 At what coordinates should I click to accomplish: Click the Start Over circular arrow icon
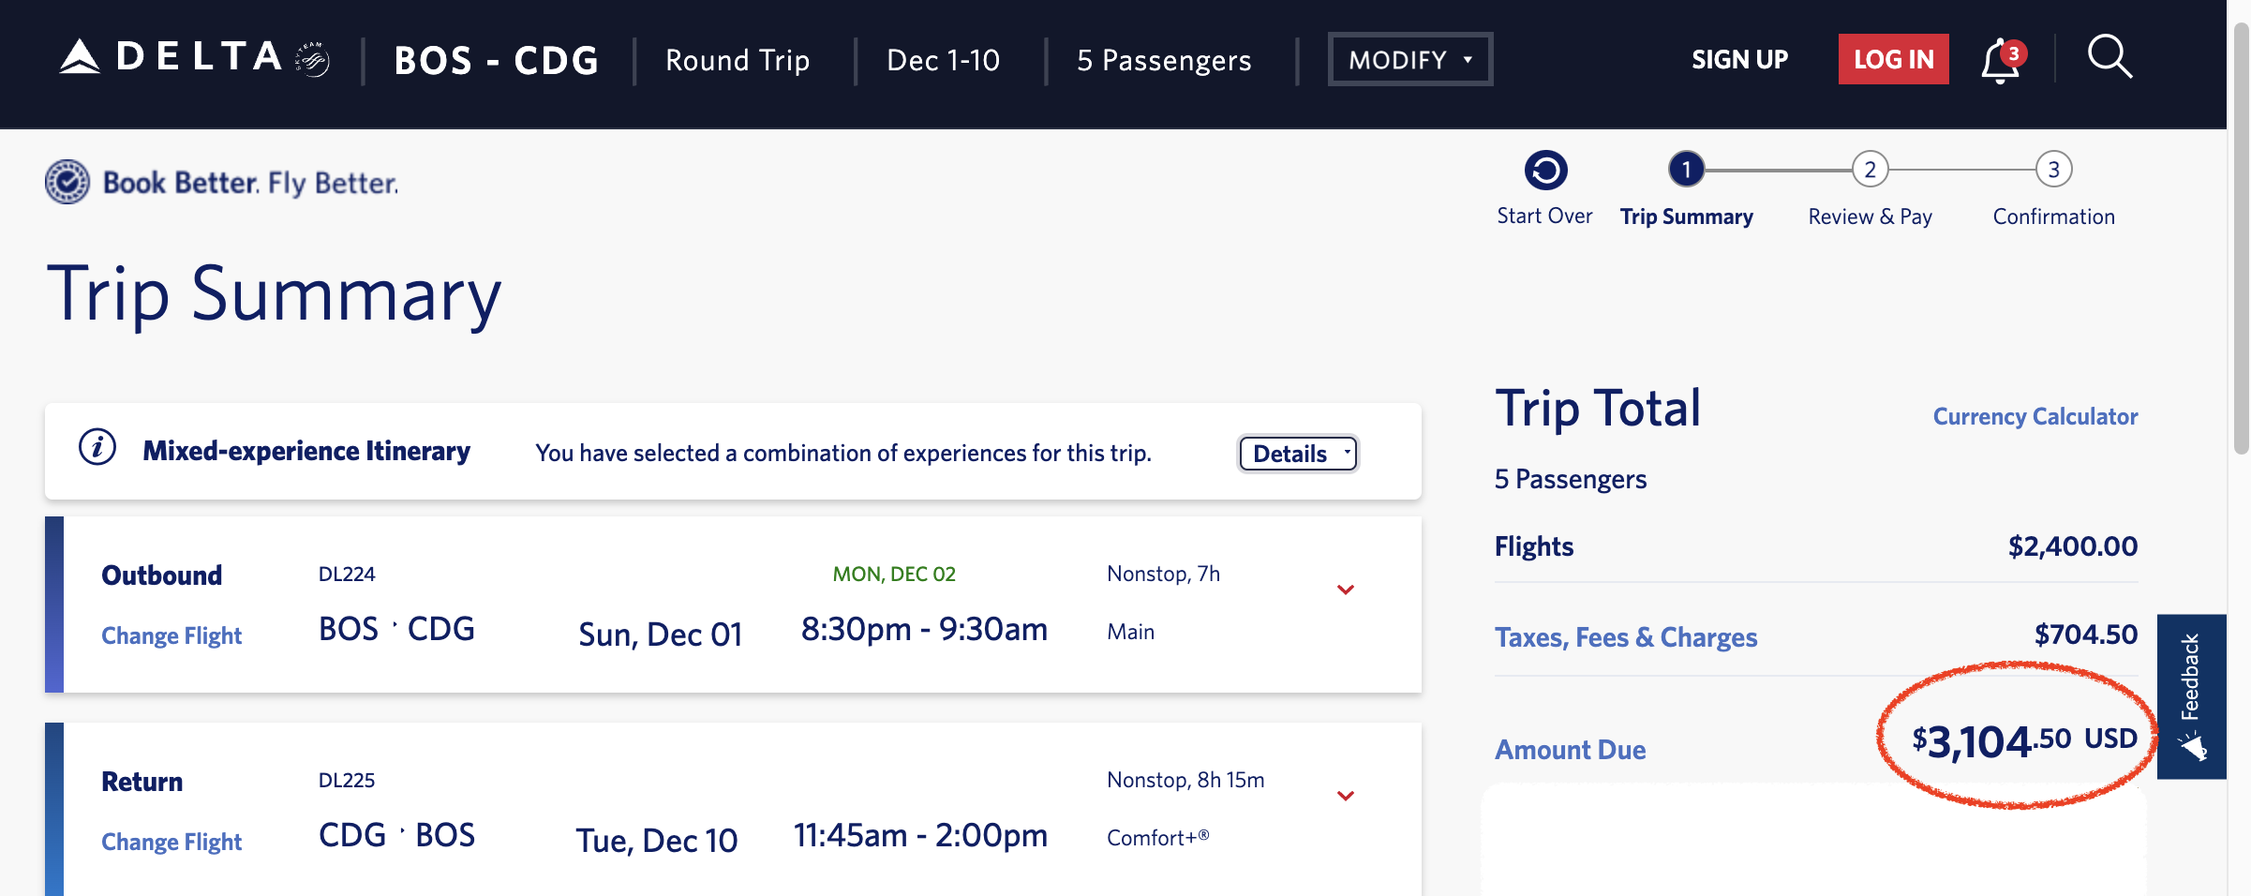click(1545, 171)
